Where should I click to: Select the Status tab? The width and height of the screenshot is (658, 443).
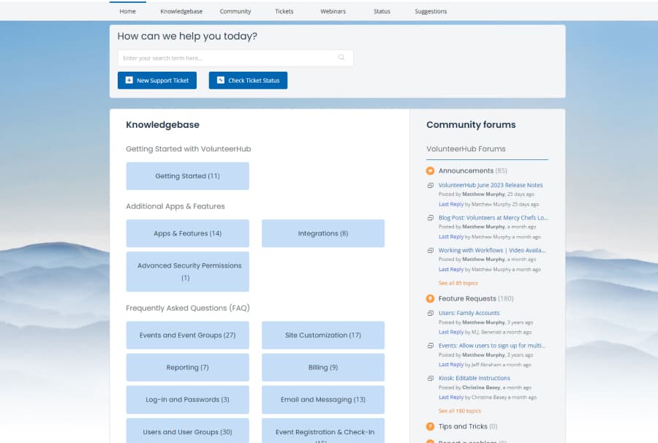pos(382,11)
